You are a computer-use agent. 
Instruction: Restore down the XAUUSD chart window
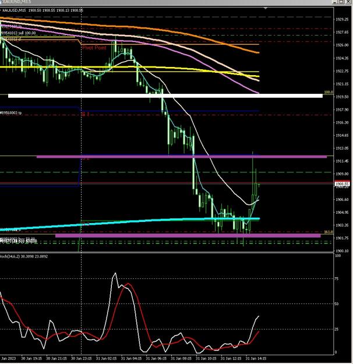point(341,2)
